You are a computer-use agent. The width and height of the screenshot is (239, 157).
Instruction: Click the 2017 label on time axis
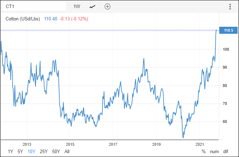pos(113,144)
